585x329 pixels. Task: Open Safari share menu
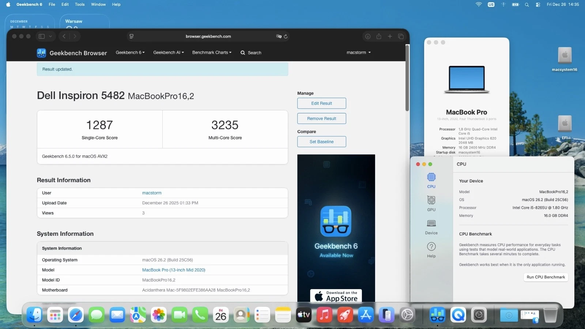(x=379, y=36)
